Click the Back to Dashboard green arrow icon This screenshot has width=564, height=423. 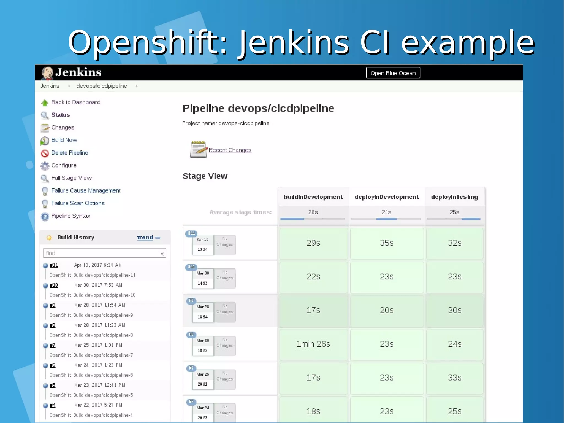click(x=45, y=103)
